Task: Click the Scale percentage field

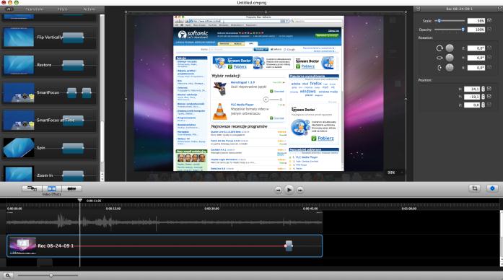Action: coord(476,21)
